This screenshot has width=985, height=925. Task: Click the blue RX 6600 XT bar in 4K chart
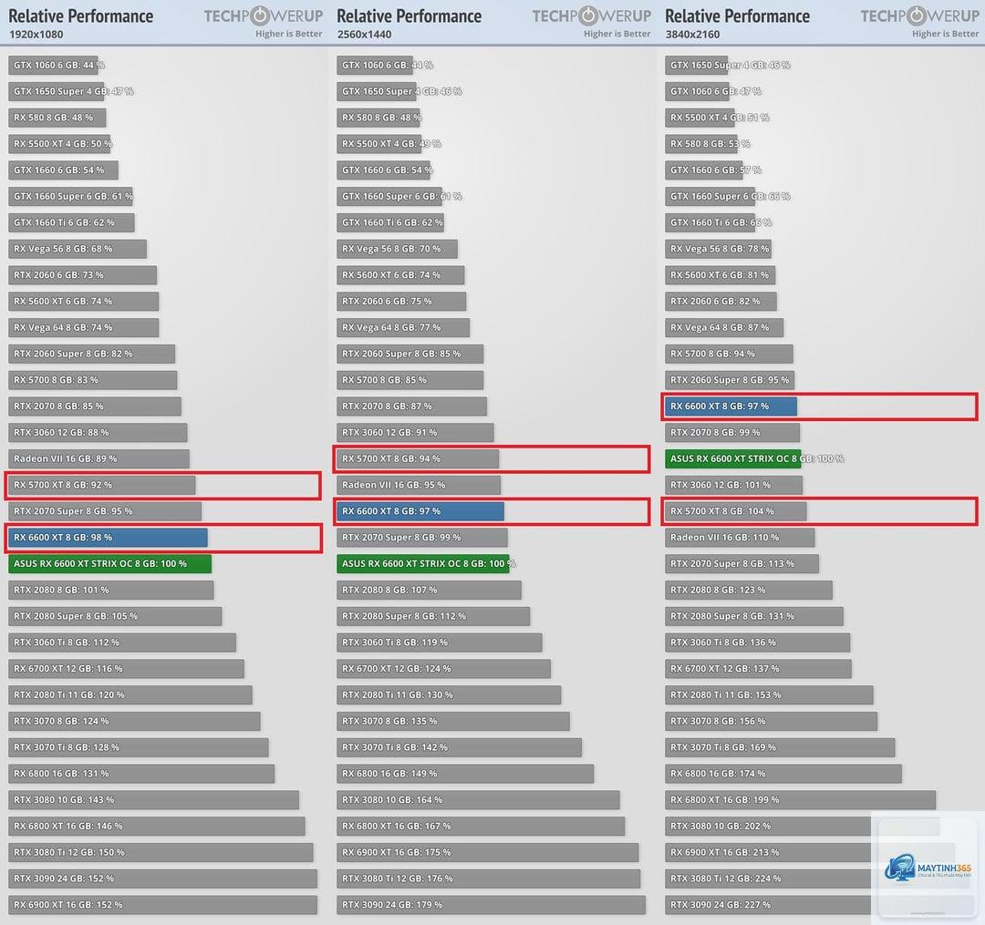coord(731,406)
